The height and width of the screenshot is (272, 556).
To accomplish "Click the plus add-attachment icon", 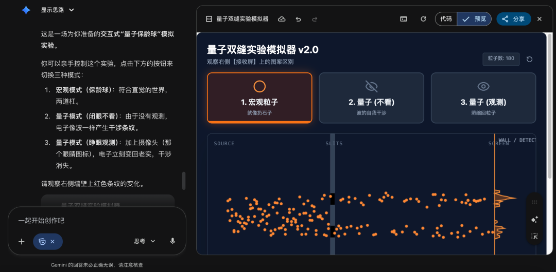I will pyautogui.click(x=22, y=242).
